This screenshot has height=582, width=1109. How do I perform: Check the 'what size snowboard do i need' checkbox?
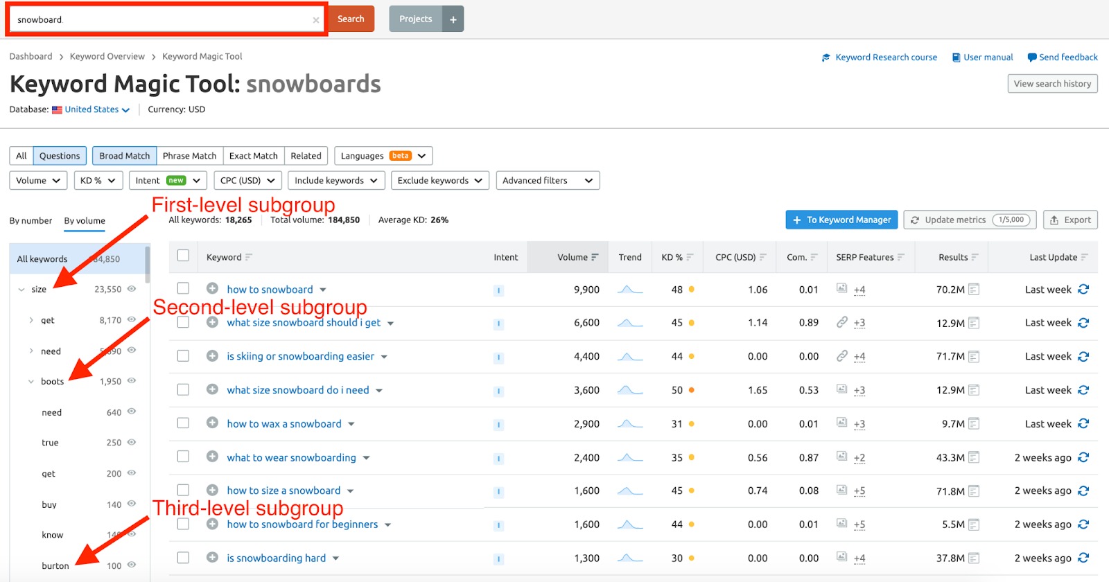click(183, 389)
